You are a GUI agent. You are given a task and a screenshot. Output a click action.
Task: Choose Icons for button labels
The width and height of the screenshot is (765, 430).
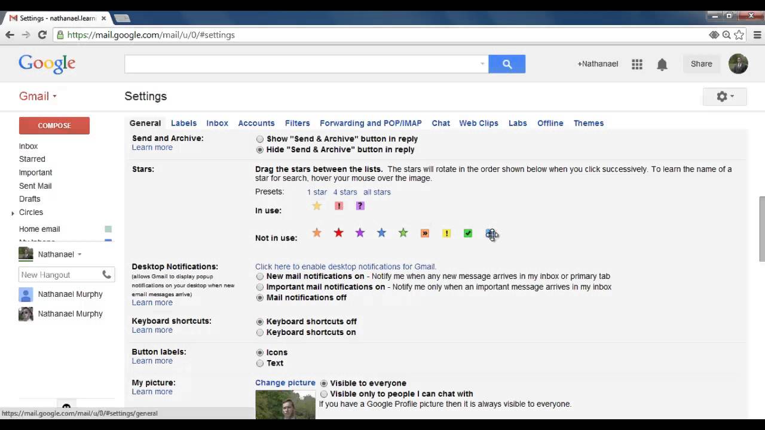point(260,353)
